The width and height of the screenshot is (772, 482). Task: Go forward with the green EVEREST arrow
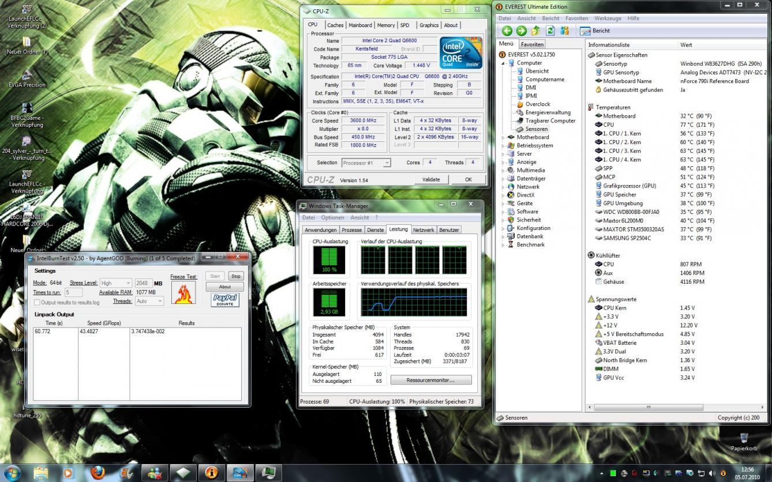pyautogui.click(x=522, y=31)
